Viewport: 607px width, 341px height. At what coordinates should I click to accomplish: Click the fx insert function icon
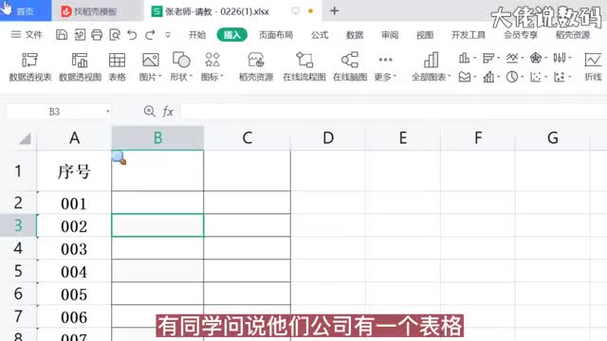point(168,112)
